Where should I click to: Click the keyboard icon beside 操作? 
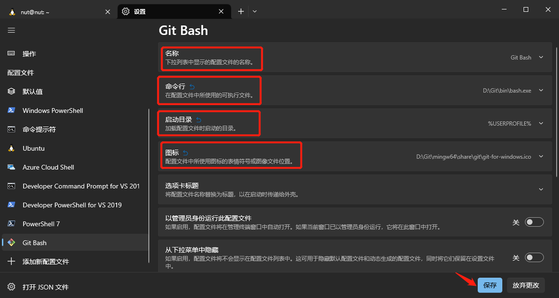[11, 53]
